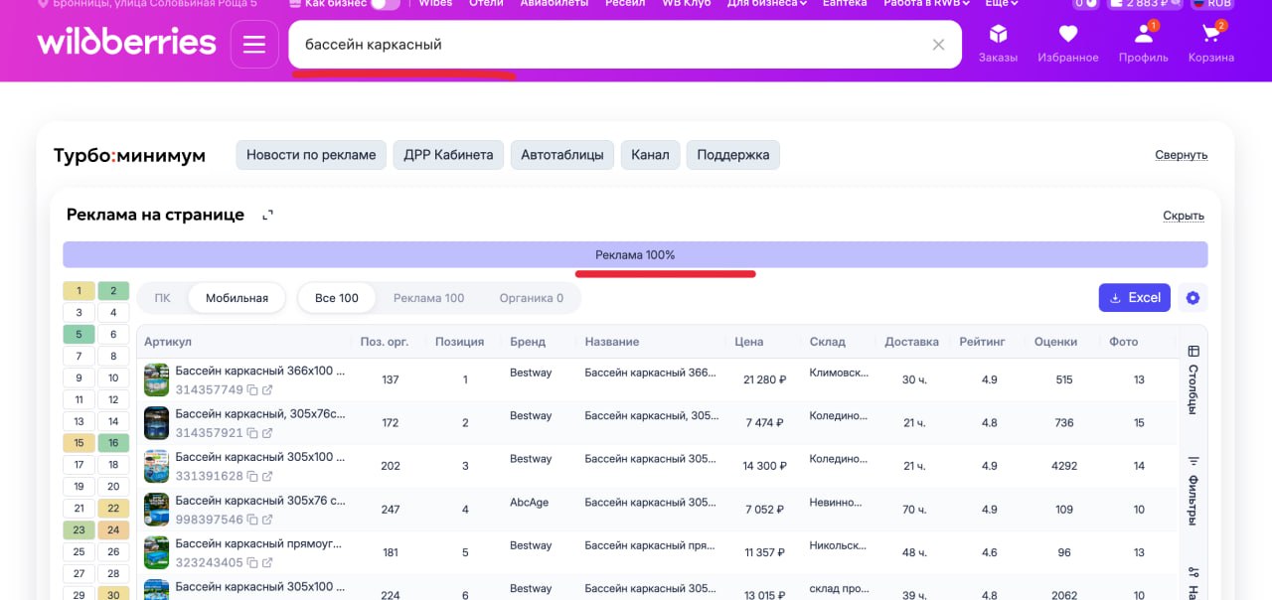Select yellow position cell 22
This screenshot has height=600, width=1272.
click(113, 509)
